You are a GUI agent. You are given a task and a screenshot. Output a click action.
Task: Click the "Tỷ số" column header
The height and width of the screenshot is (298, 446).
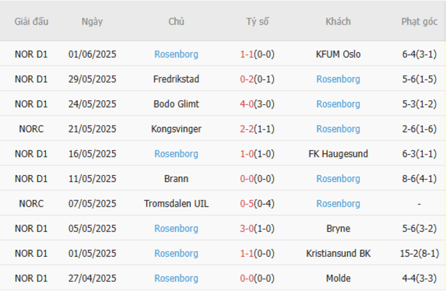click(257, 21)
